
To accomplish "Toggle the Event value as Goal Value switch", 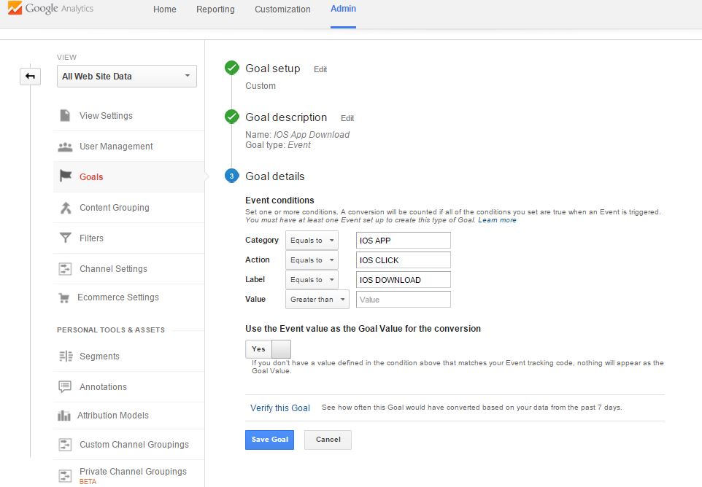I will pos(268,348).
